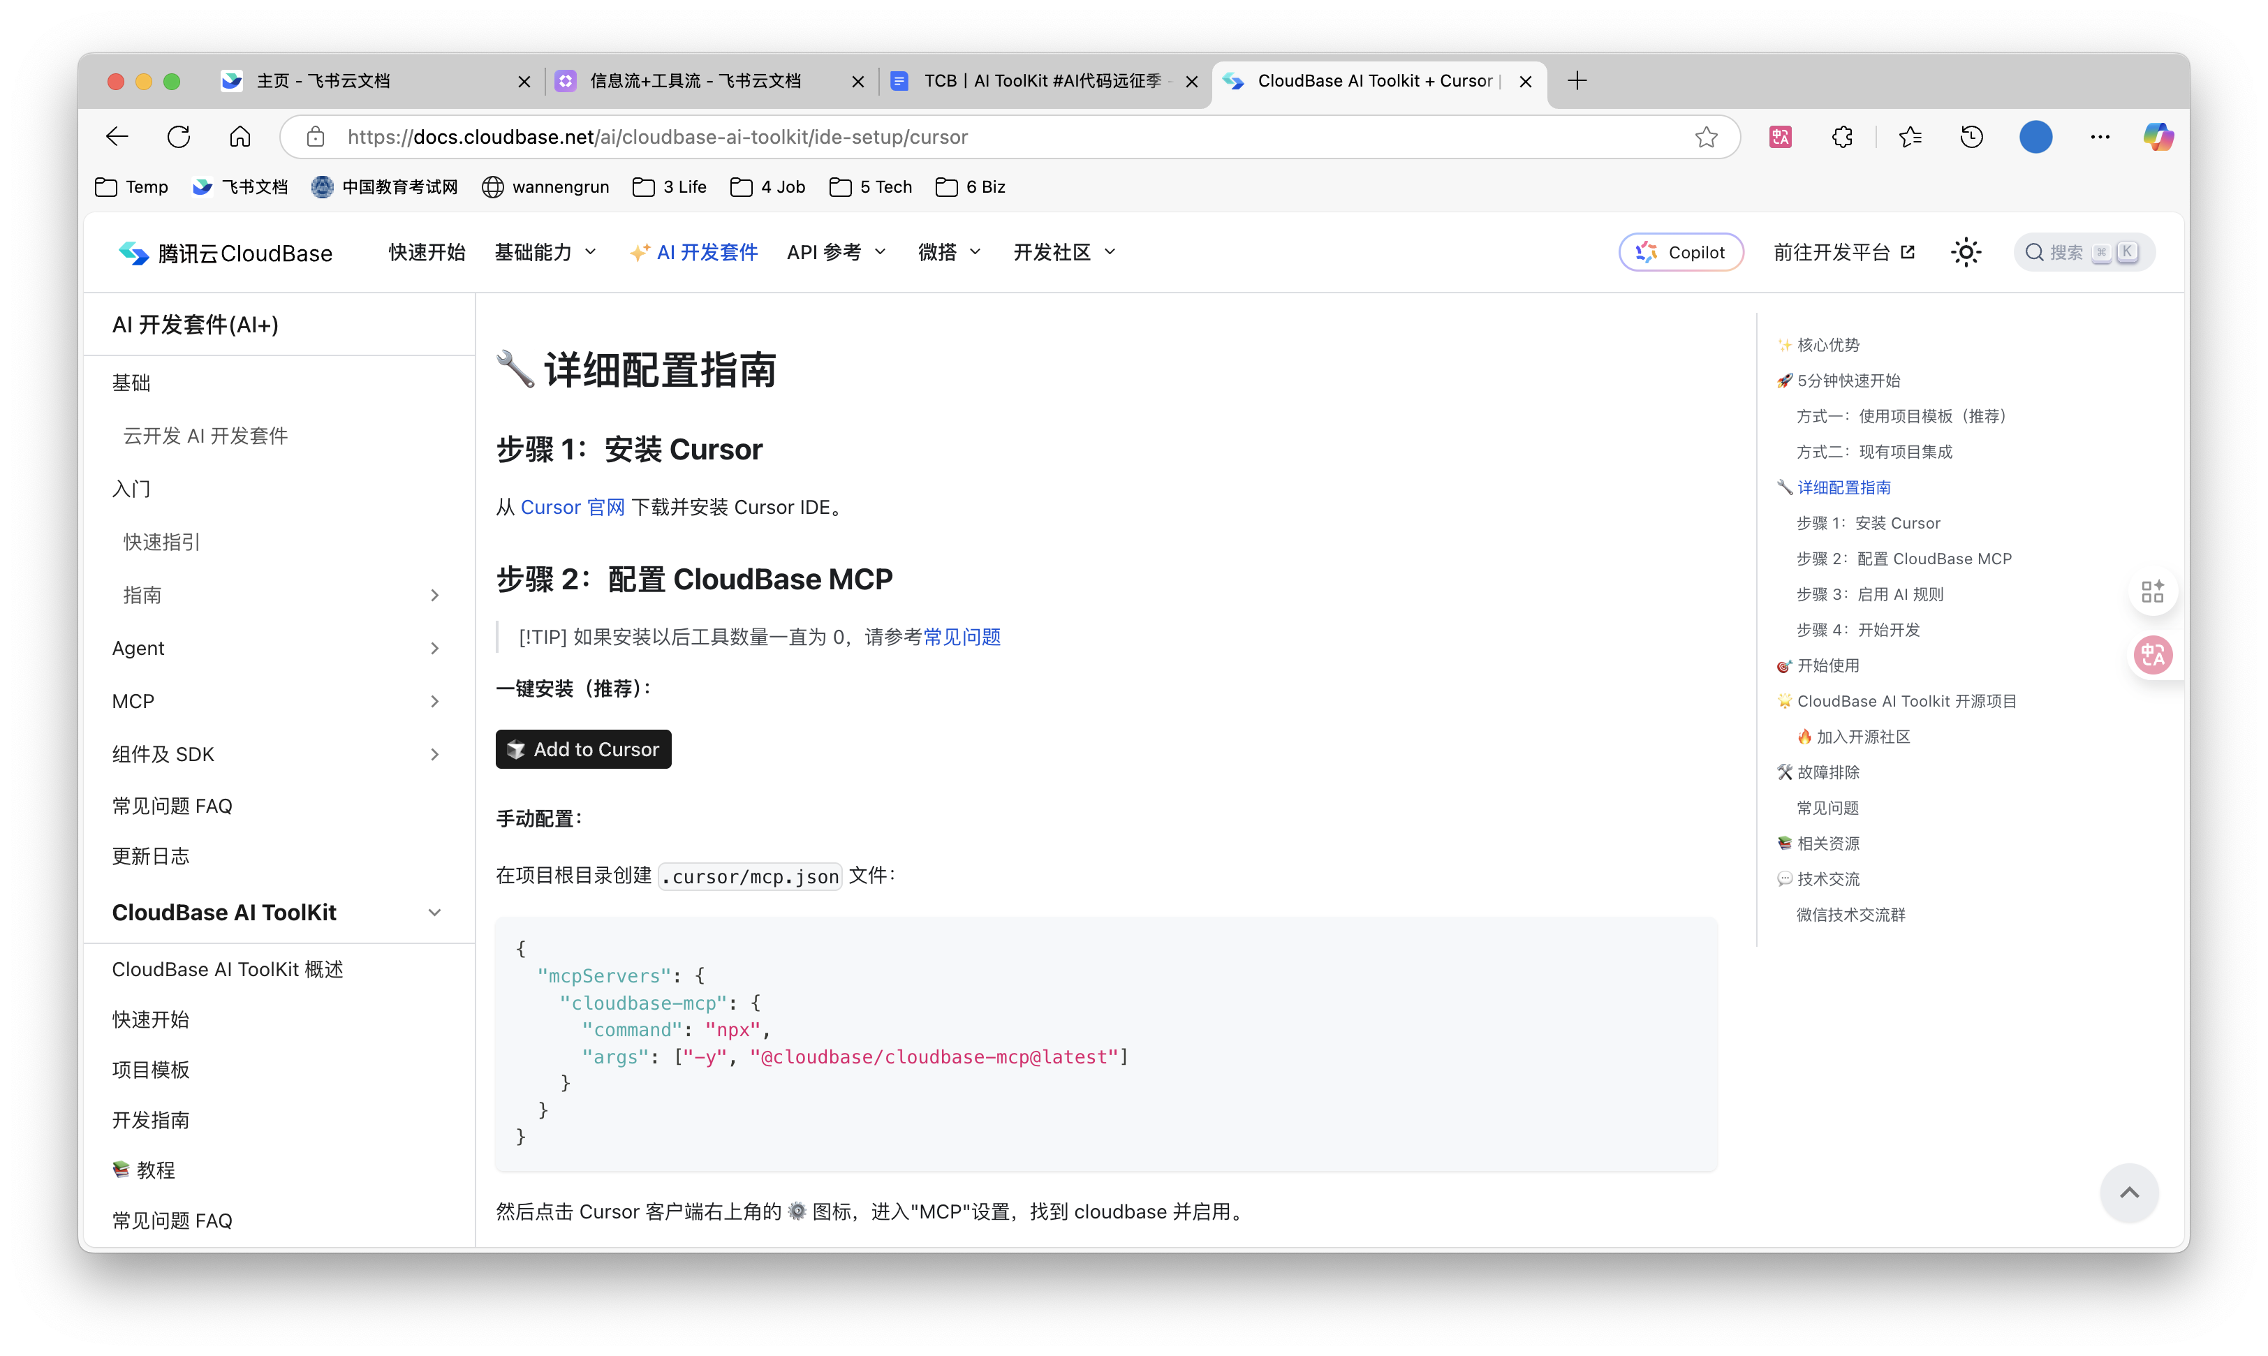
Task: Switch to the TCB AI ToolKit tab
Action: pos(1046,81)
